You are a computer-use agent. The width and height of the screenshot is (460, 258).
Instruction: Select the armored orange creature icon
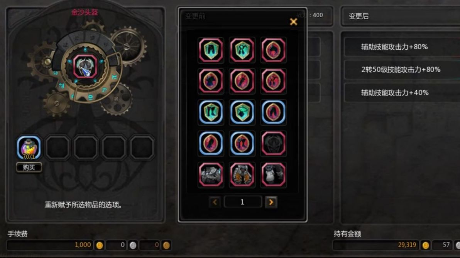coord(242,175)
